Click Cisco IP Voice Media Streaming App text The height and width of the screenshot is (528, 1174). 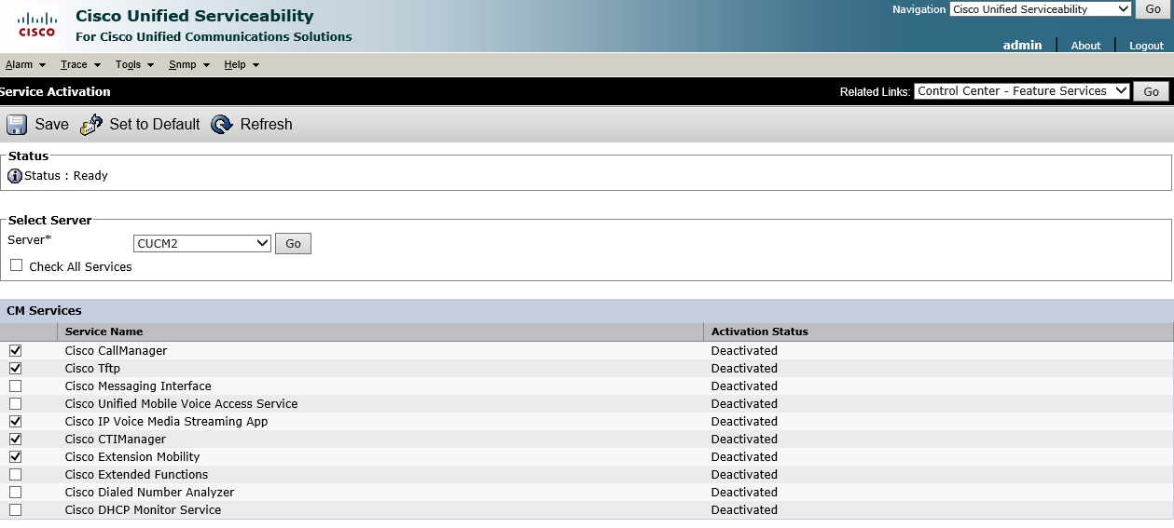point(166,422)
